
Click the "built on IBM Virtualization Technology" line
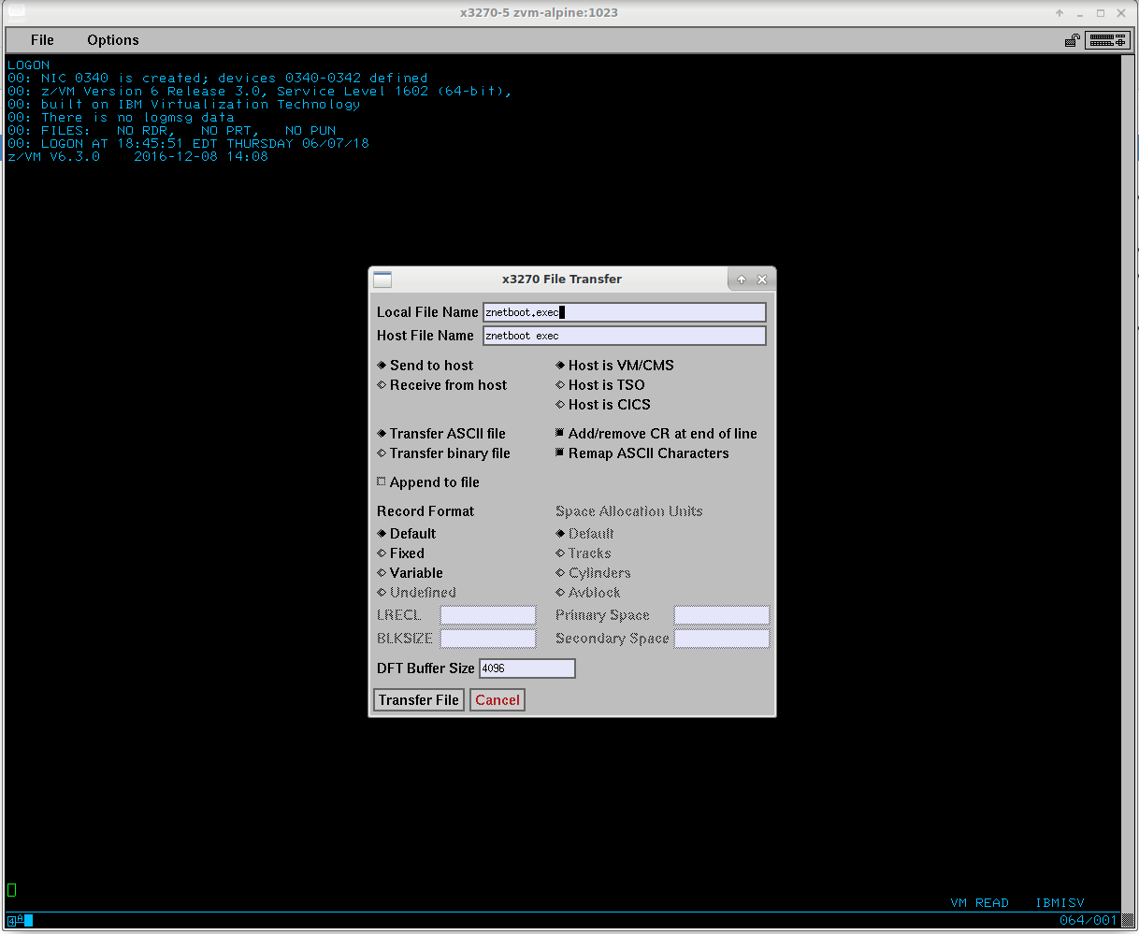click(184, 105)
